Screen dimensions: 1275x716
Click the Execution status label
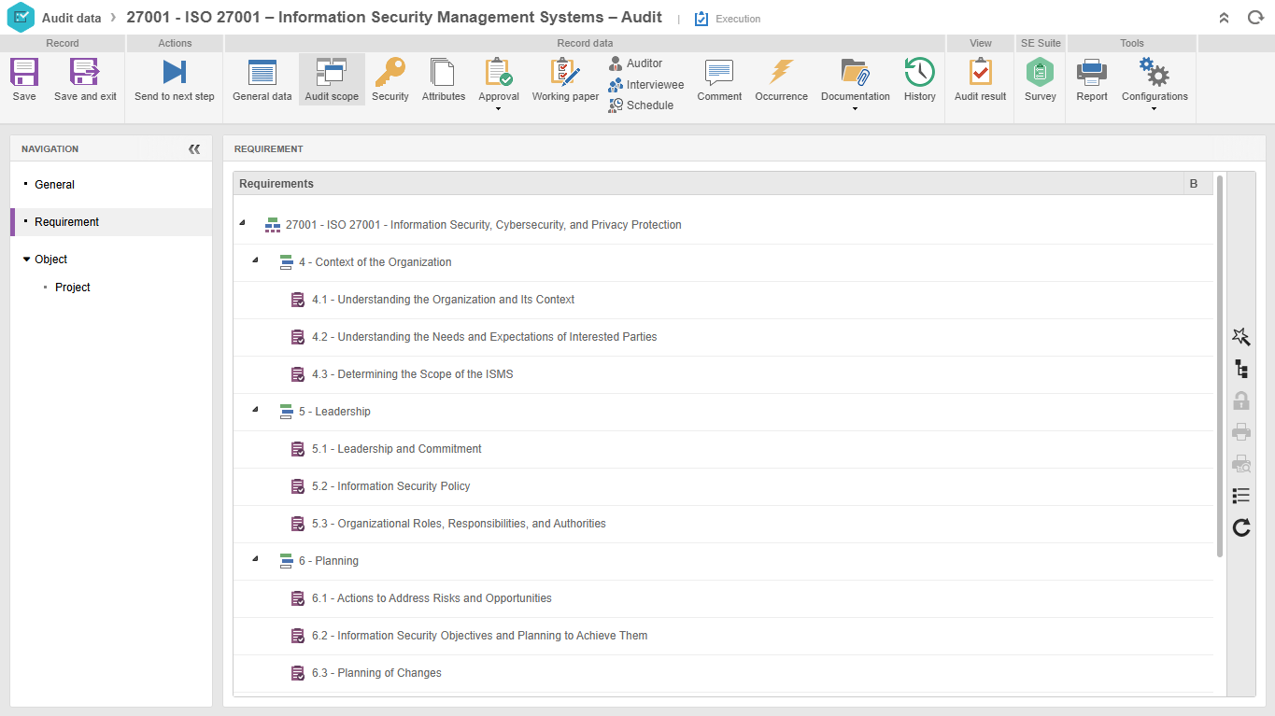(x=738, y=19)
